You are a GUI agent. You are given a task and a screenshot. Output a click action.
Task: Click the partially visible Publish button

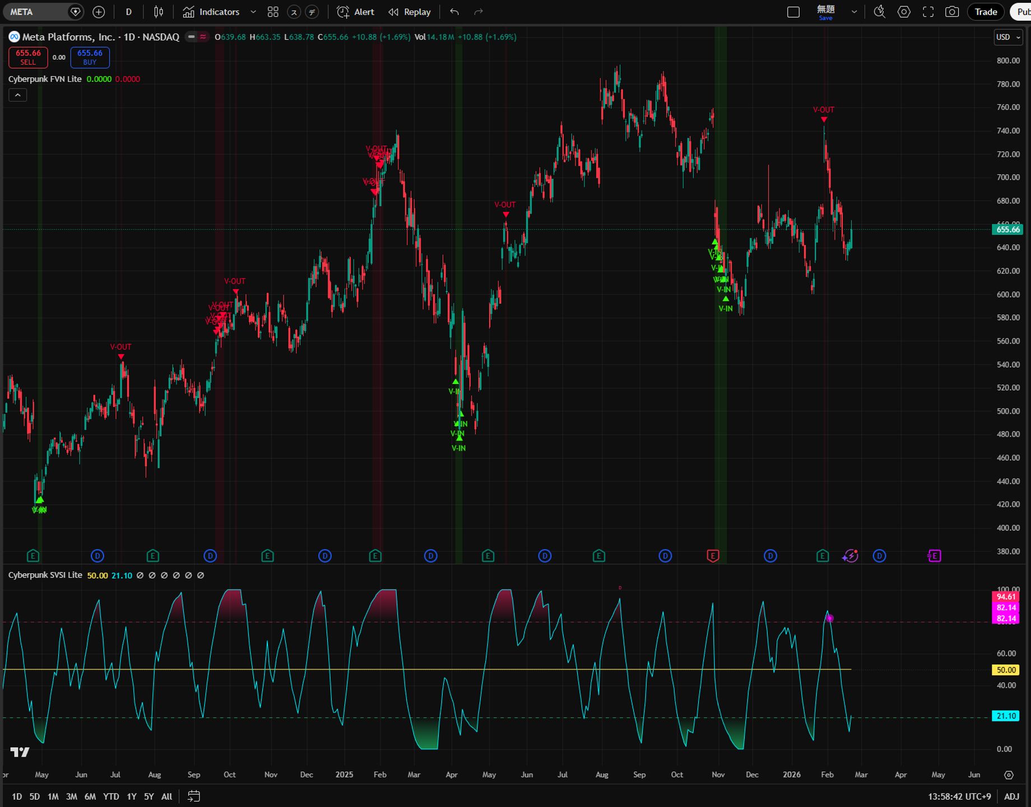coord(1021,12)
